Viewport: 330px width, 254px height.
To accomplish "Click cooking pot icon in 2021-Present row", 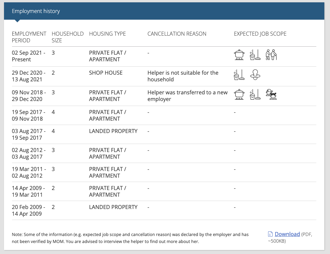I will coord(239,55).
